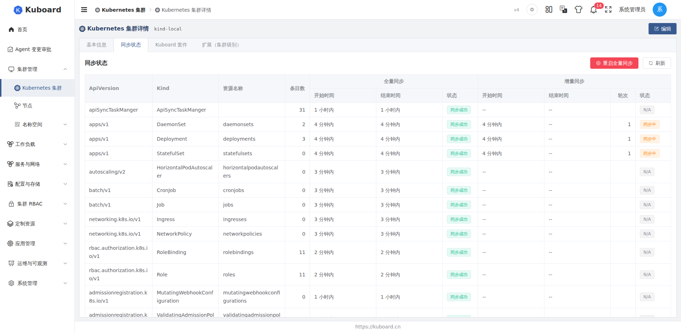Click the 定制资源 layers icon

(10, 224)
